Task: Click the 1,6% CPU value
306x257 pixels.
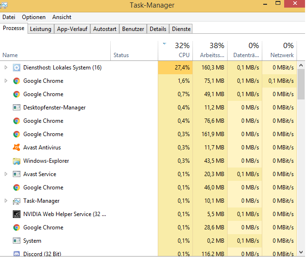Action: tap(183, 81)
